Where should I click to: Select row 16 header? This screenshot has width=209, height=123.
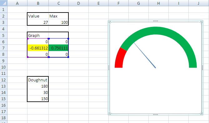pyautogui.click(x=4, y=105)
